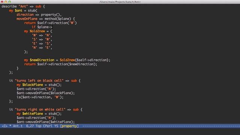Viewport: 240px width, 135px height.
Task: Click the hash name %old2new
Action: pos(37,31)
